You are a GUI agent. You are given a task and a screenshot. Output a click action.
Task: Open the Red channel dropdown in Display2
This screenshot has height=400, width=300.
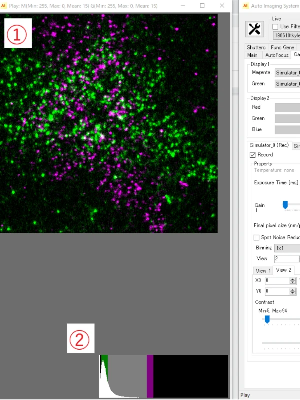(x=287, y=107)
